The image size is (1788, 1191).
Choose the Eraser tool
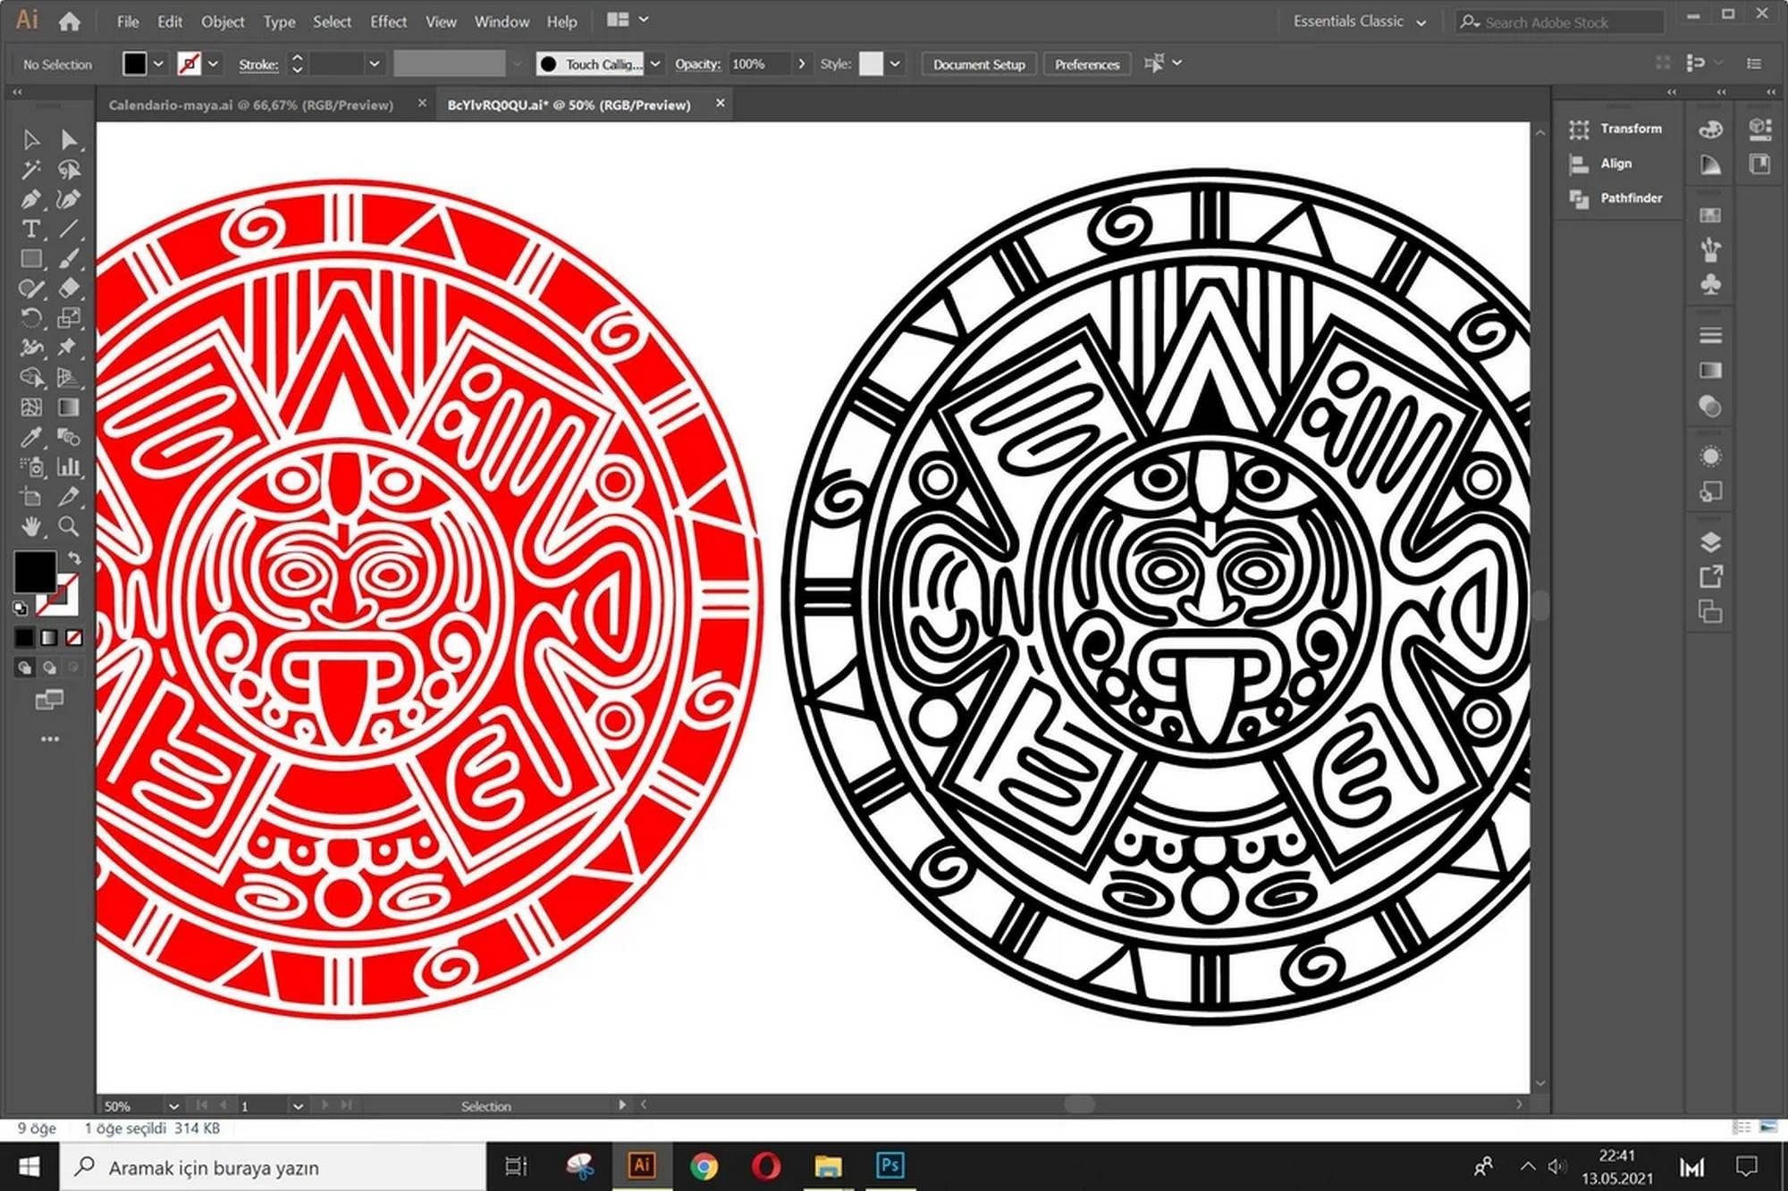click(68, 288)
